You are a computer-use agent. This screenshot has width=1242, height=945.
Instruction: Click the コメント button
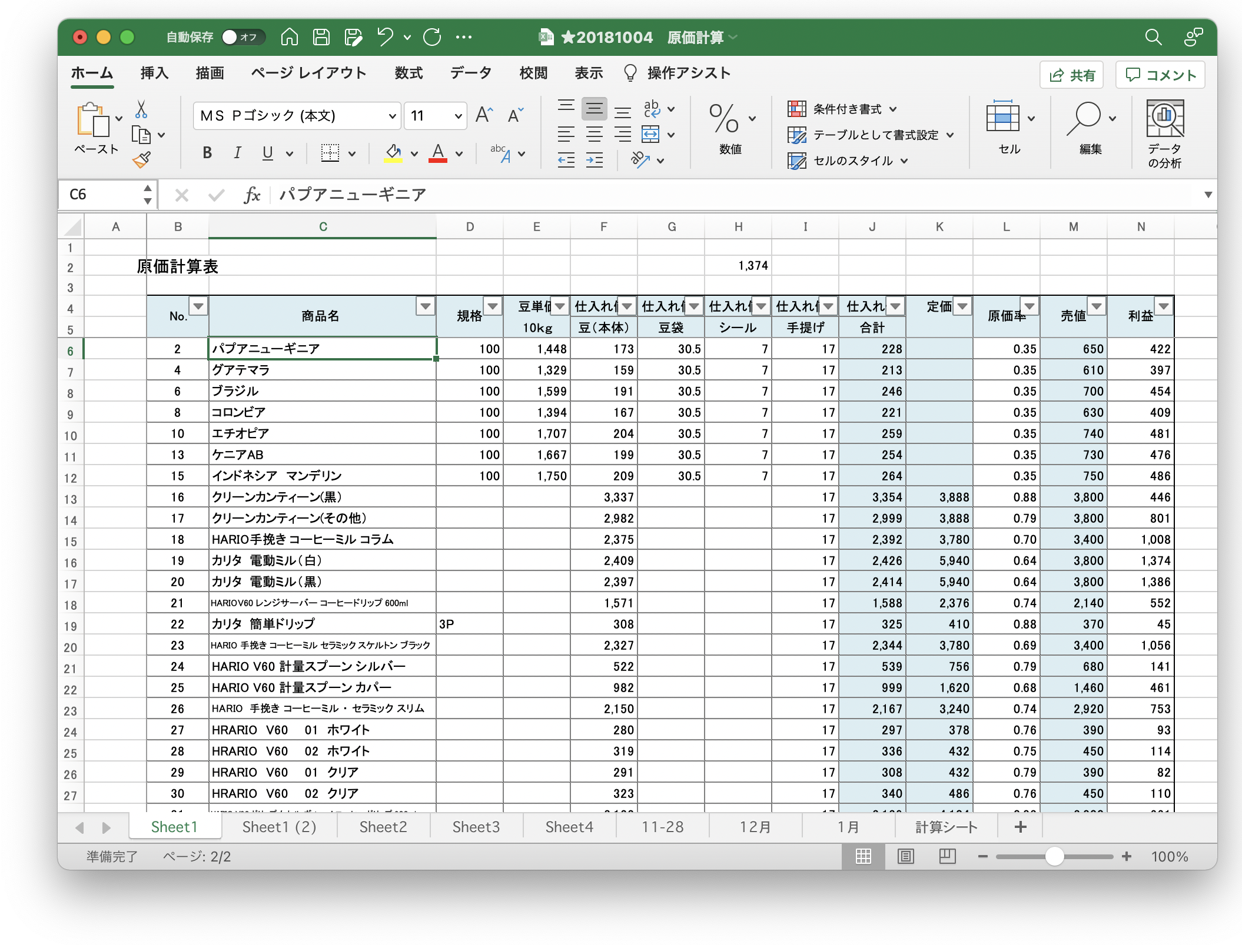tap(1160, 75)
